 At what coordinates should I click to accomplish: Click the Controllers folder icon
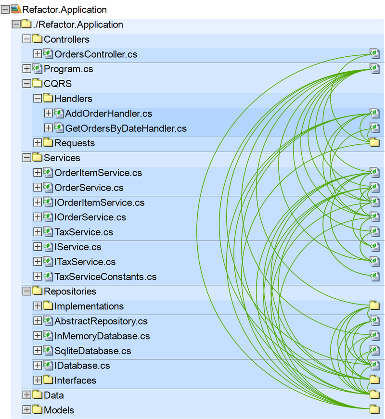(37, 39)
